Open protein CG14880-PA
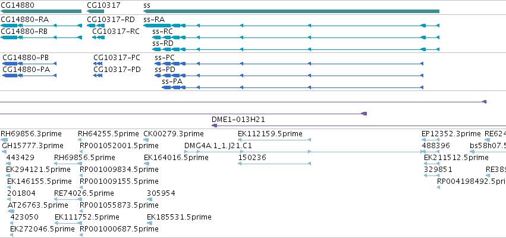 (27, 70)
